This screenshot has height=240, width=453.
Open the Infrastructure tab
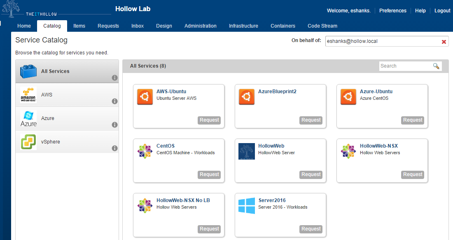coord(243,26)
